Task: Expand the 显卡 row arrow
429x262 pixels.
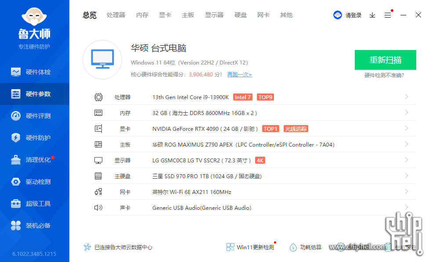Action: [407, 129]
